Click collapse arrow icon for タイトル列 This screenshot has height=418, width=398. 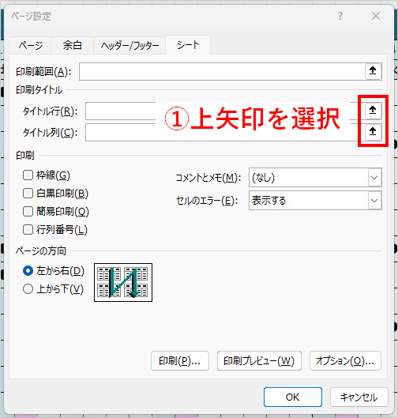point(373,131)
